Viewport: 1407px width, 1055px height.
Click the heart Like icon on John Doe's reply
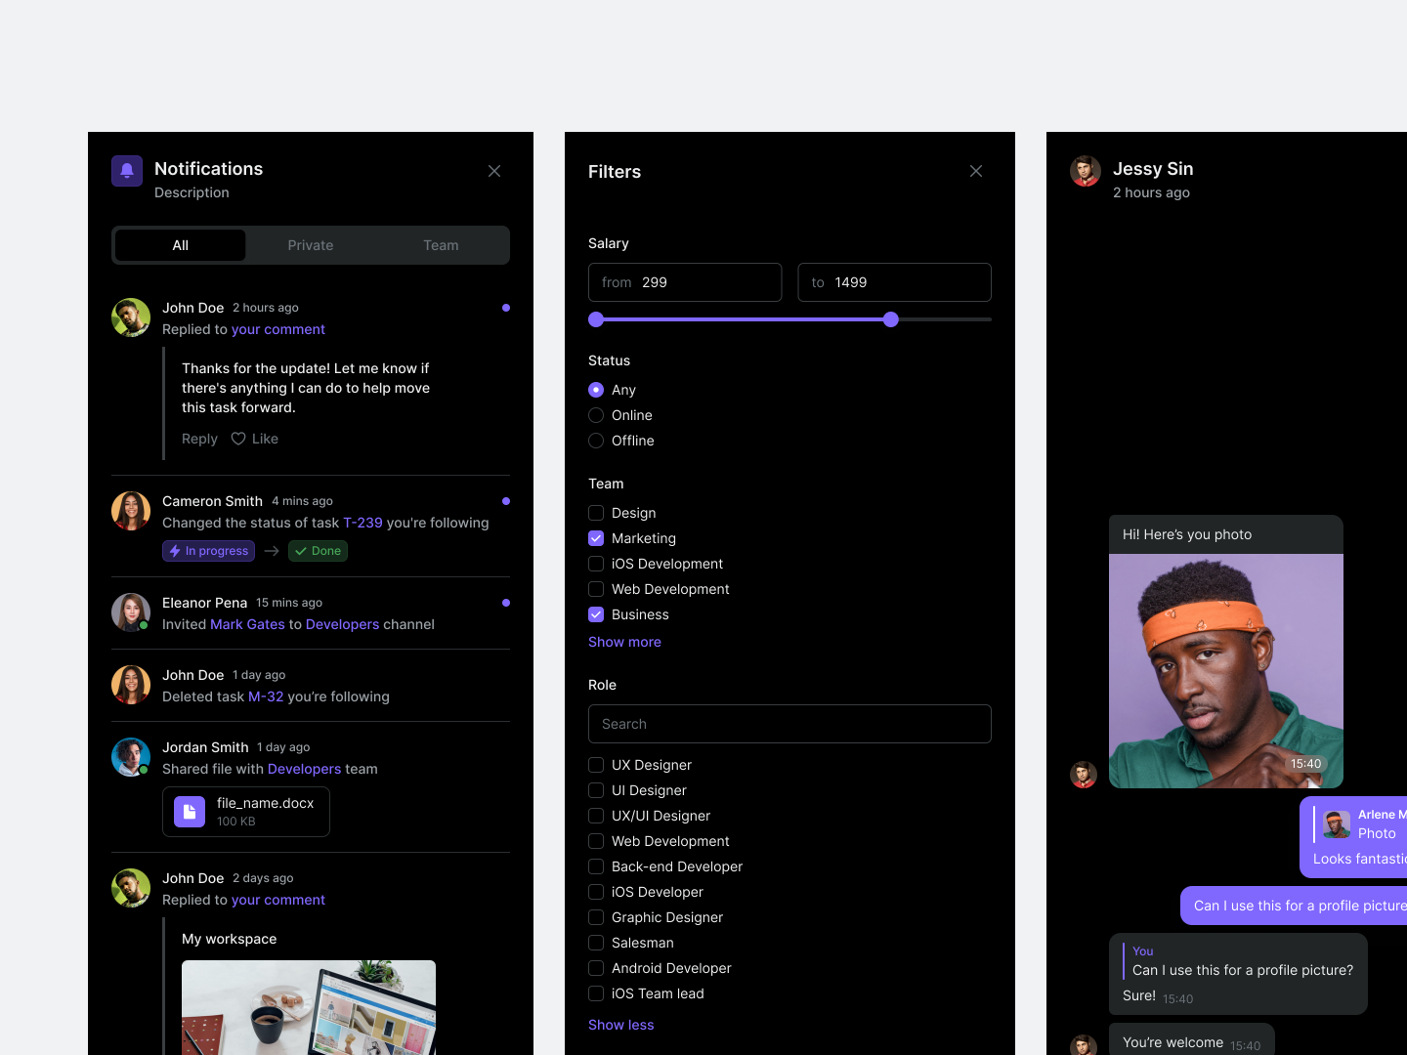(237, 438)
